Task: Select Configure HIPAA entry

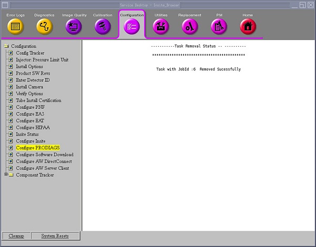Action: pos(32,128)
